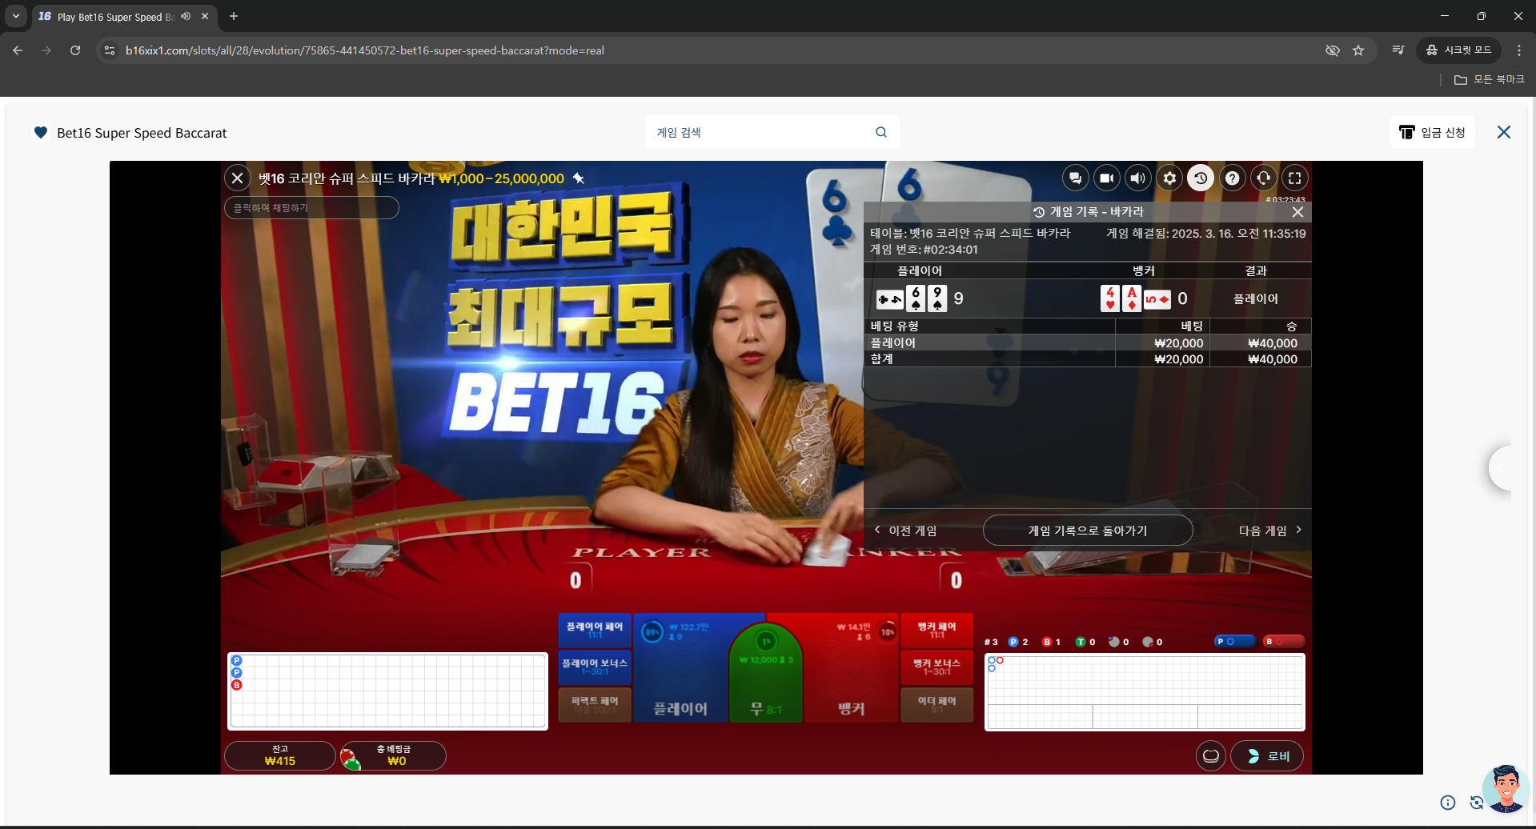Click the bead road scoreboard on the left
This screenshot has width=1536, height=829.
pyautogui.click(x=388, y=691)
